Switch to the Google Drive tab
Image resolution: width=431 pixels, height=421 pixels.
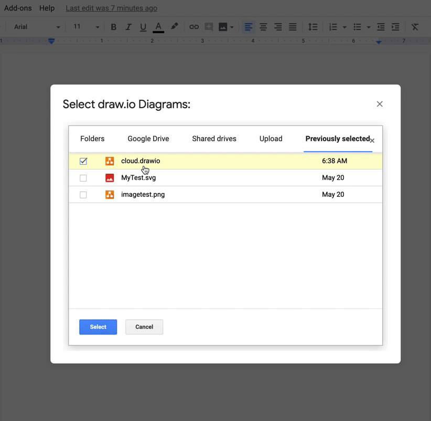point(148,139)
